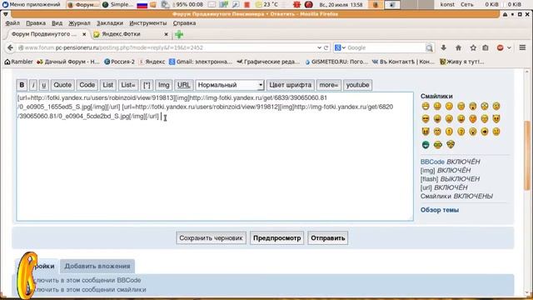Click the search magnifier icon

point(430,48)
